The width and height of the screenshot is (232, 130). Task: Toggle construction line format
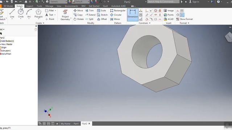[178, 10]
